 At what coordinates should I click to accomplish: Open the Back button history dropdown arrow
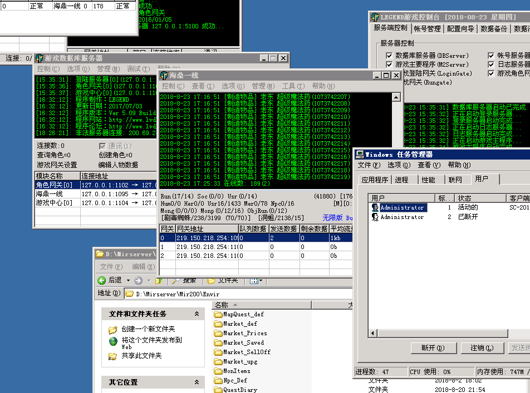pos(127,280)
